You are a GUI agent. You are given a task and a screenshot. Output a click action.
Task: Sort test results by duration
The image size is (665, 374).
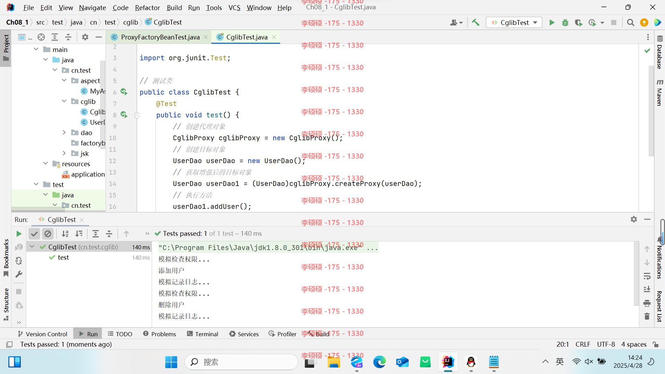(x=79, y=234)
